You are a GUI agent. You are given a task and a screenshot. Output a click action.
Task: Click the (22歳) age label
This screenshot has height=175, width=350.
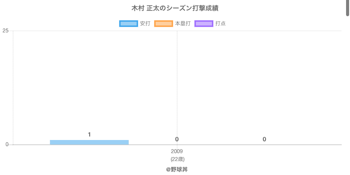(x=177, y=159)
